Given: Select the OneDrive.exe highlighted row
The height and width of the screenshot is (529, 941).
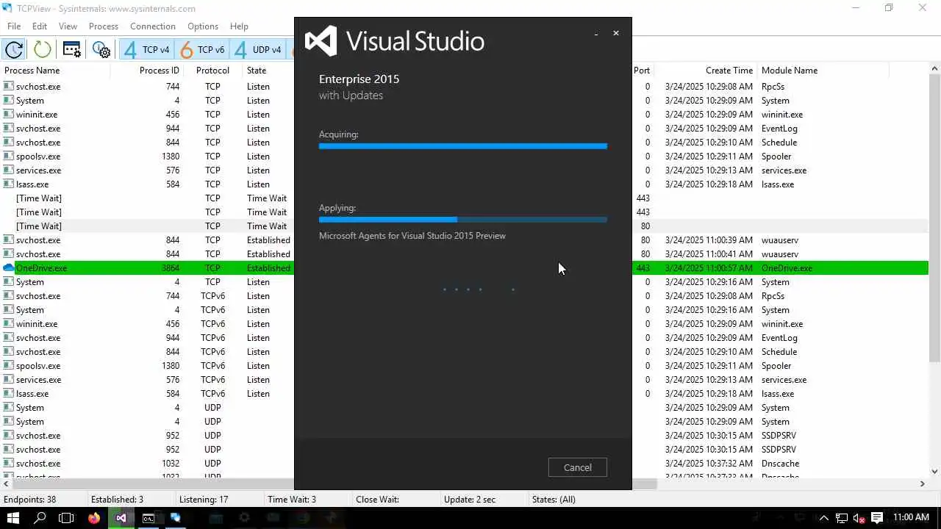Looking at the screenshot, I should 465,268.
